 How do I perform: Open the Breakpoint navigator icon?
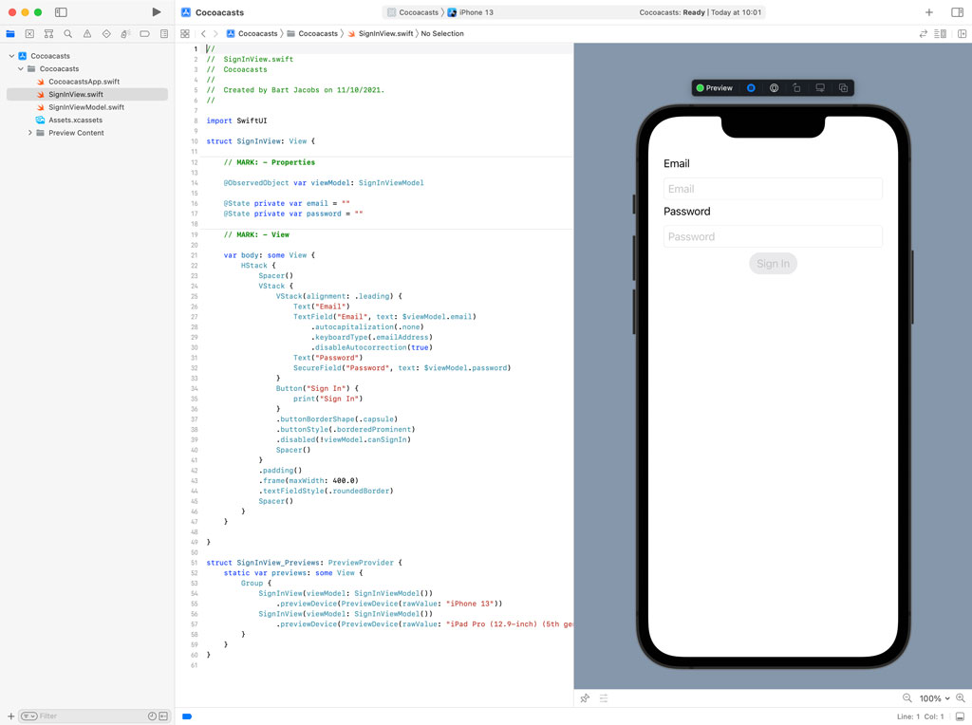pos(142,33)
